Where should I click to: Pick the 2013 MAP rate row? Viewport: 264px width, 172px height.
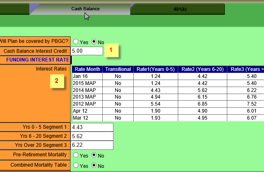(87, 97)
